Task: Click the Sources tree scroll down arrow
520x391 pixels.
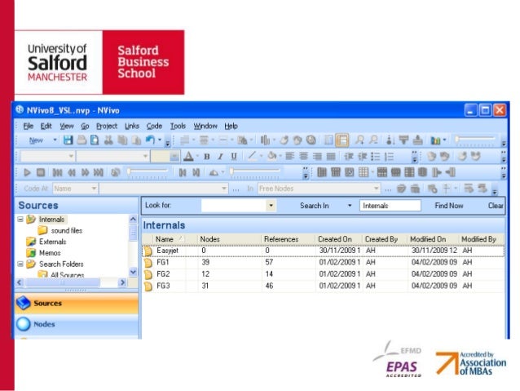Action: 133,272
